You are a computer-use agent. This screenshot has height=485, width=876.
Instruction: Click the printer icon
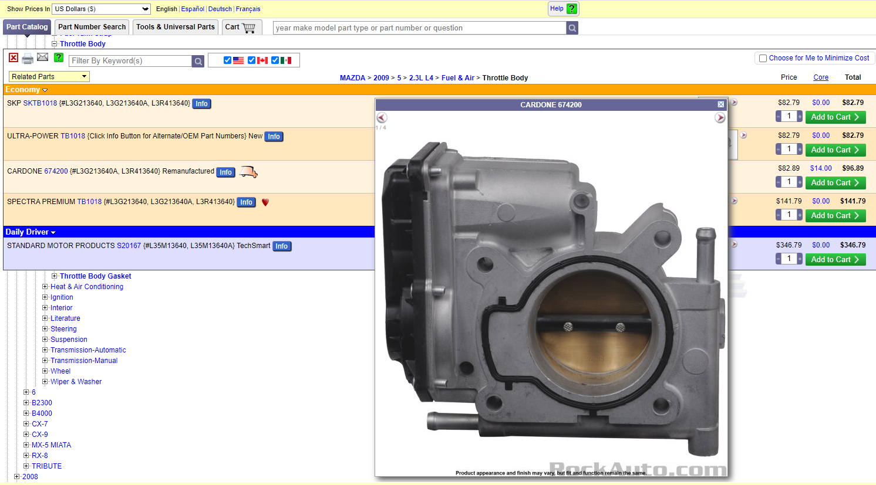click(28, 59)
